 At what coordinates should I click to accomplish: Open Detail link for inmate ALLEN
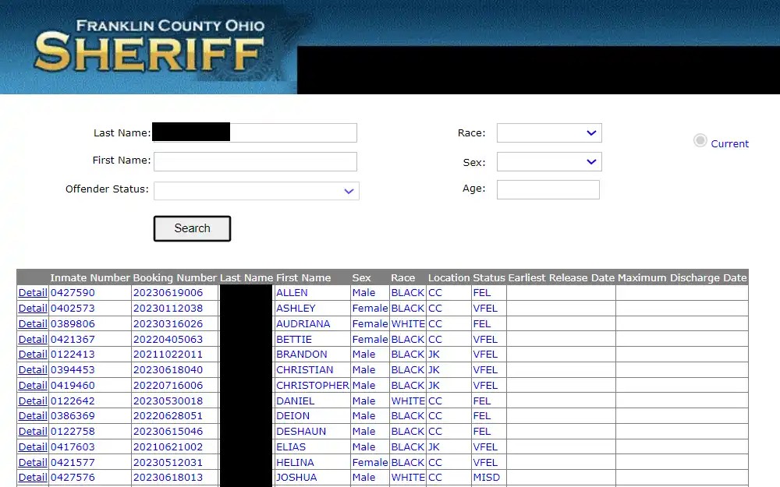[x=32, y=292]
